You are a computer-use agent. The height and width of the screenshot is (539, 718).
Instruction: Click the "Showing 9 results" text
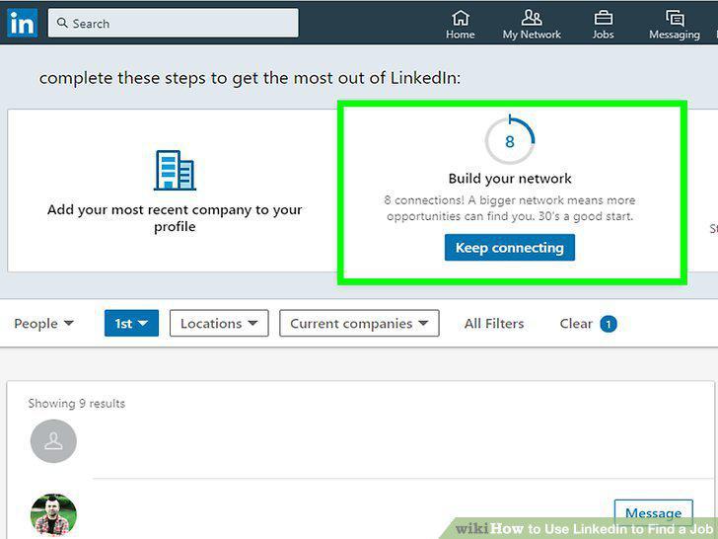coord(77,404)
